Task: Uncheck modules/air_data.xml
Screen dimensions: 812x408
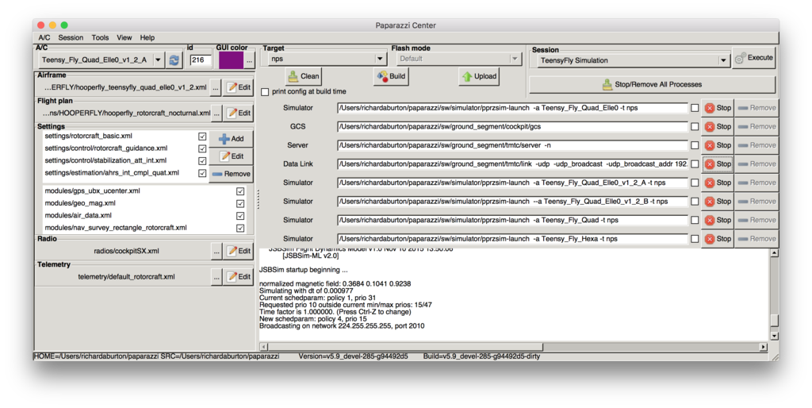Action: tap(240, 216)
